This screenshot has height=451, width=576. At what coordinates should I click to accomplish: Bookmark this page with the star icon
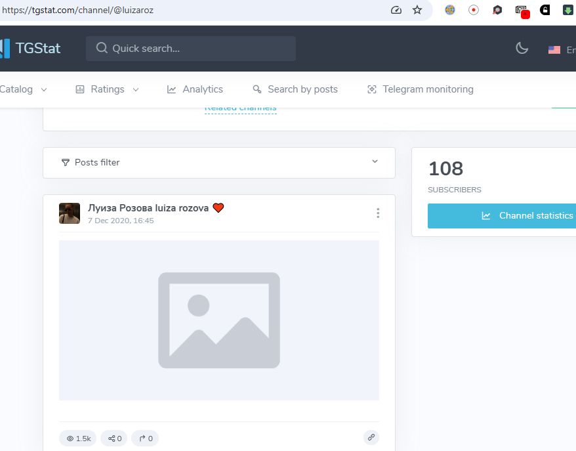coord(417,10)
